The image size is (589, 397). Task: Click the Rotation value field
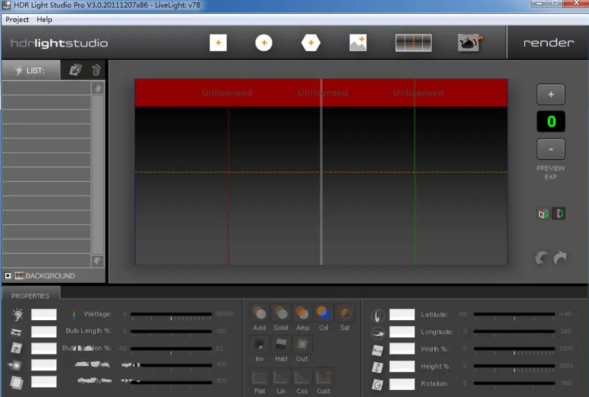(x=402, y=384)
